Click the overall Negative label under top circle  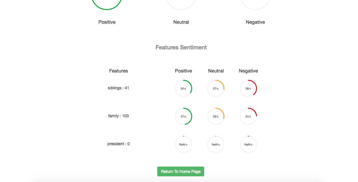tap(255, 22)
